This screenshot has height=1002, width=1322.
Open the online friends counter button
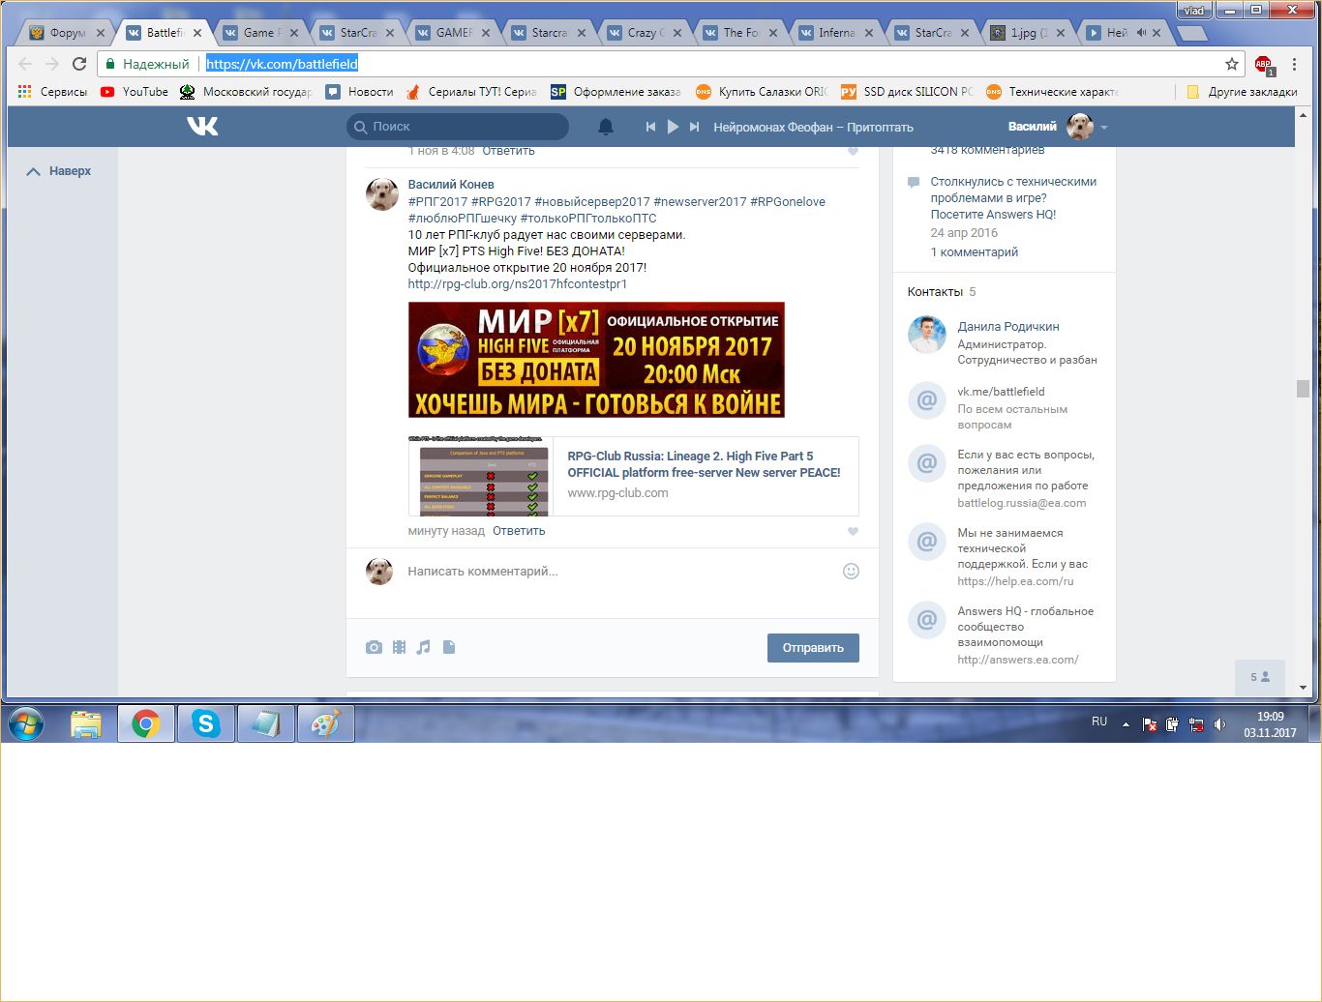click(1260, 677)
